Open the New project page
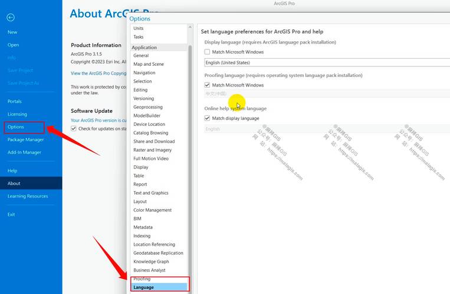The width and height of the screenshot is (450, 294). click(12, 32)
